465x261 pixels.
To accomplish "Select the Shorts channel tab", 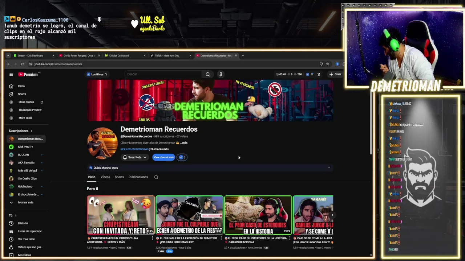I will click(119, 177).
